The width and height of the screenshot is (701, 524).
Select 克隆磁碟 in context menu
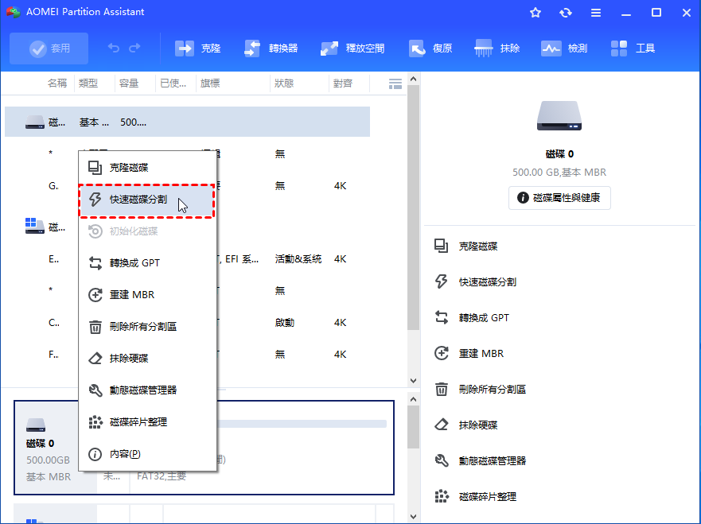pos(147,168)
